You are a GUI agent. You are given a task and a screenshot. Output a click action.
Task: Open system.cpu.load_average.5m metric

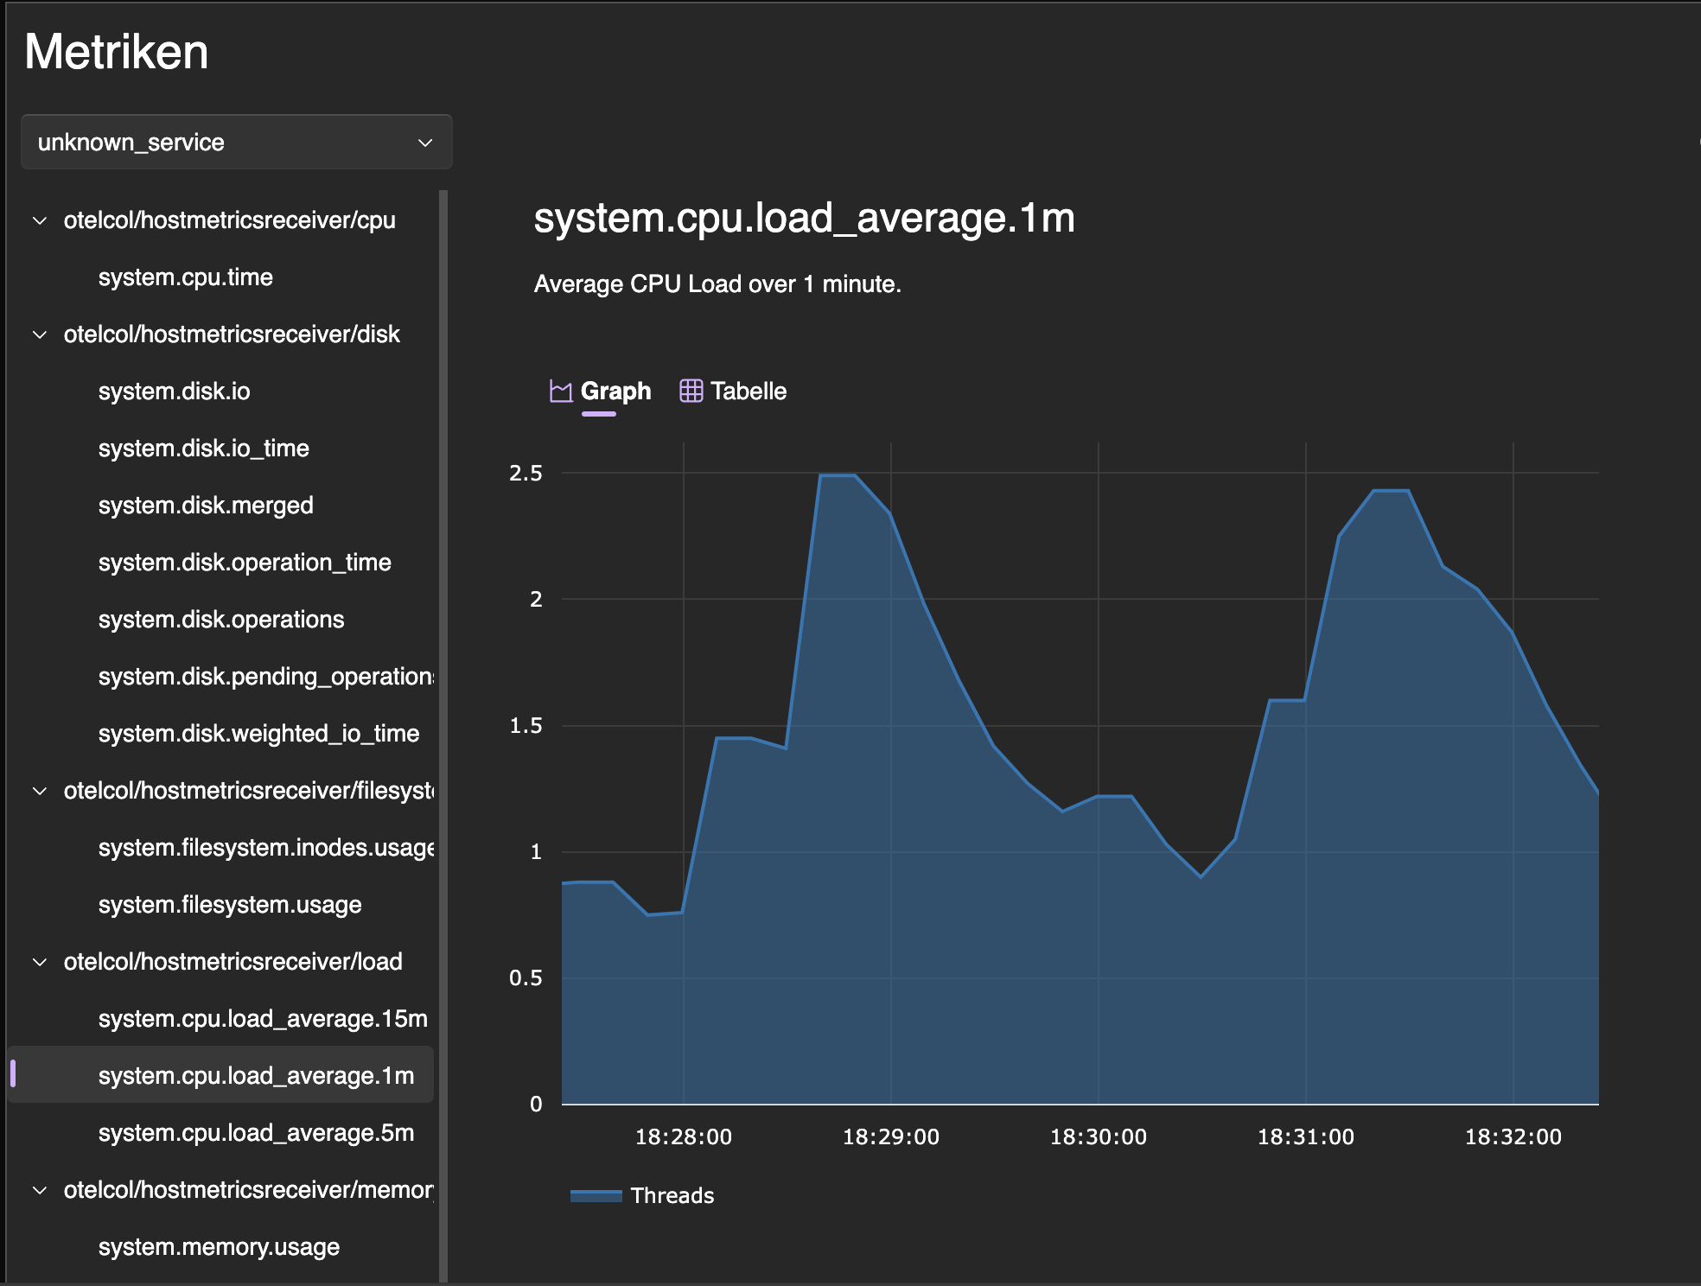(256, 1133)
